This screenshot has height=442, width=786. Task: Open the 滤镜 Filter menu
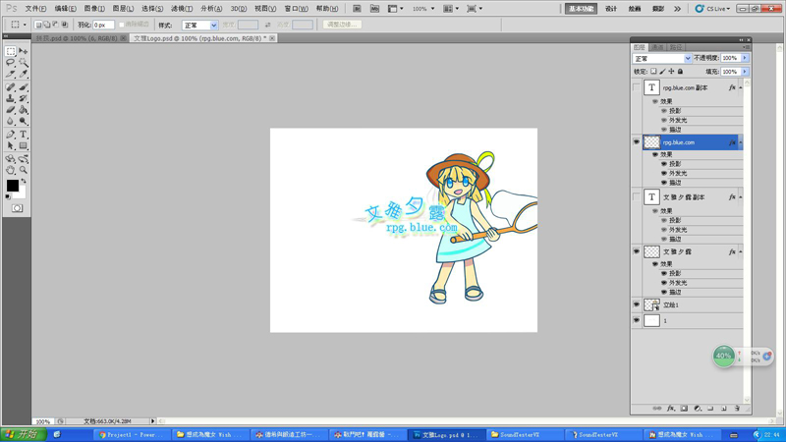[x=182, y=9]
